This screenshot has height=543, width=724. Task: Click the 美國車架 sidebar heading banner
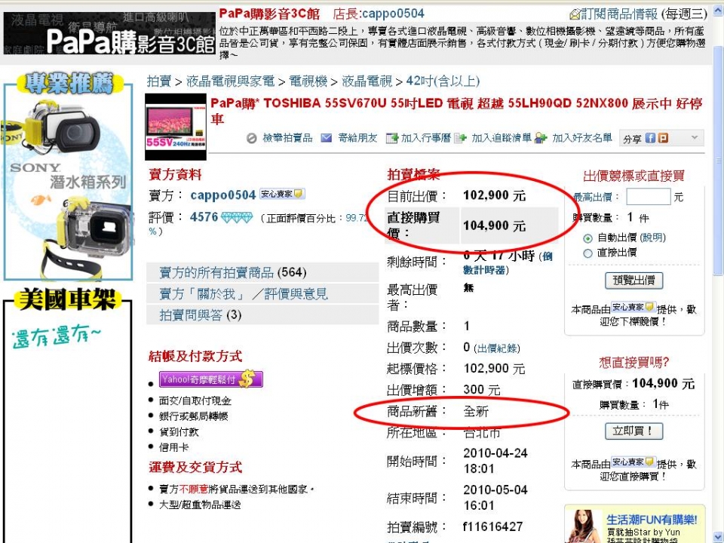point(67,299)
